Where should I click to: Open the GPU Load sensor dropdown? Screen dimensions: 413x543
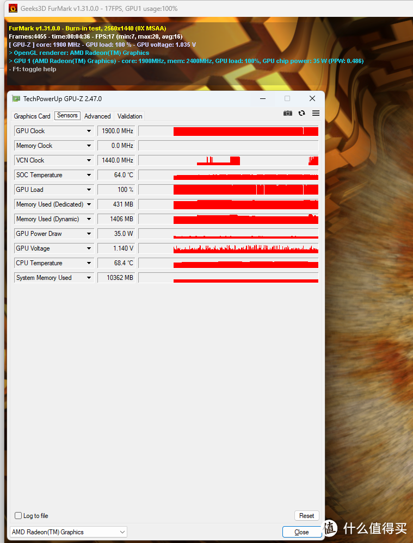(89, 190)
